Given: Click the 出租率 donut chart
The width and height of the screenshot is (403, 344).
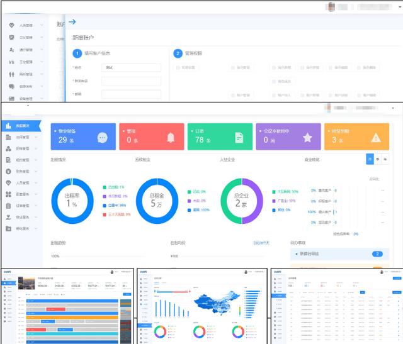Looking at the screenshot, I should pyautogui.click(x=72, y=201).
